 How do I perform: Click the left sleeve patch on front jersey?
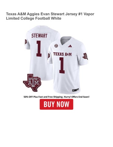49,56
